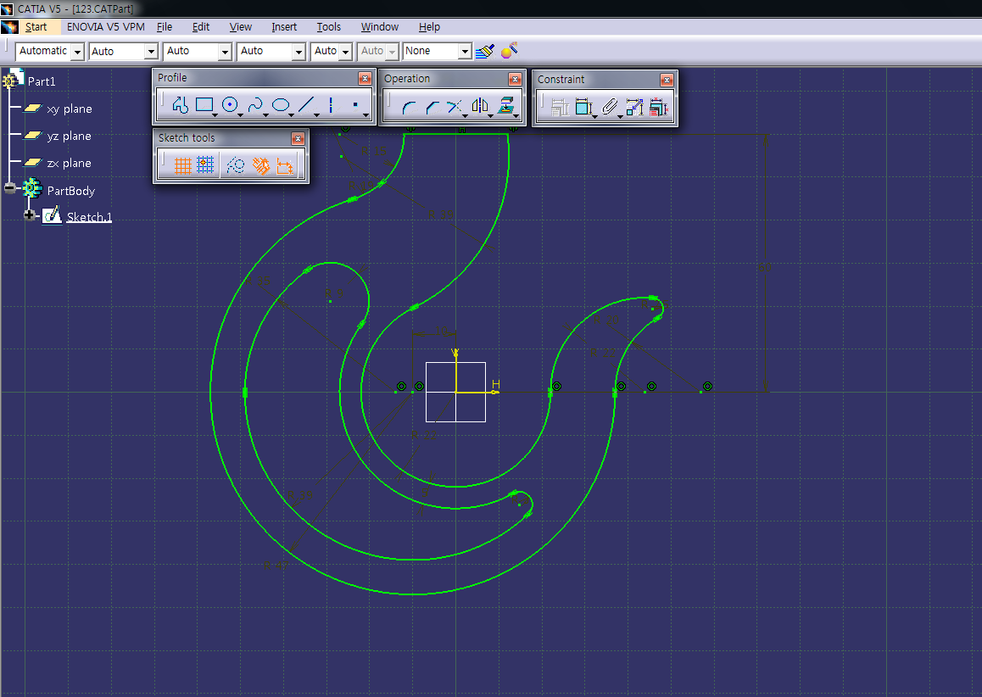Open the Tools menu
The width and height of the screenshot is (982, 697).
(x=328, y=27)
